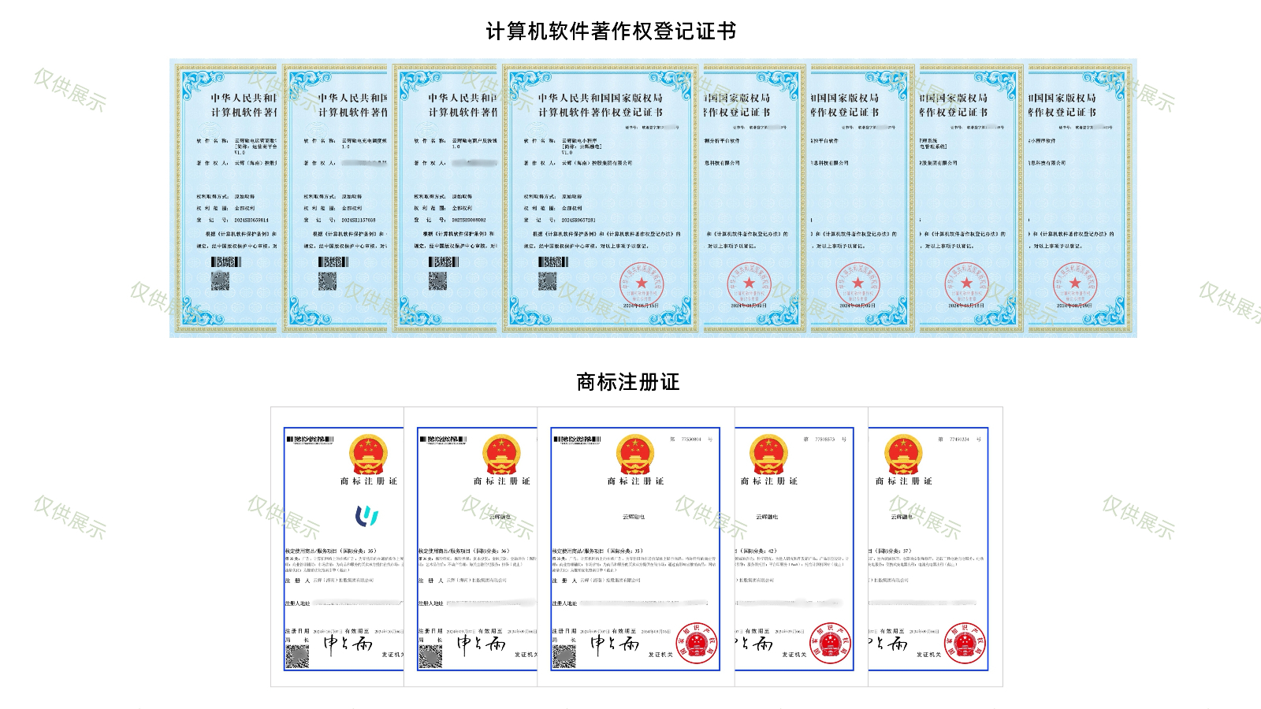The width and height of the screenshot is (1261, 709).
Task: Click QR code on certificate 2024SR1157035
Action: (x=327, y=281)
